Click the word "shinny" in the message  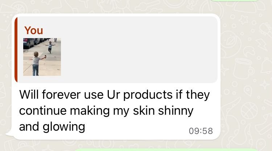pos(176,111)
